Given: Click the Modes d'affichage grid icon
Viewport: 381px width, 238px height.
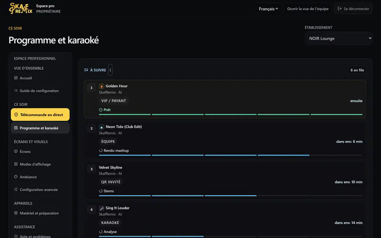Looking at the screenshot, I should tap(16, 164).
